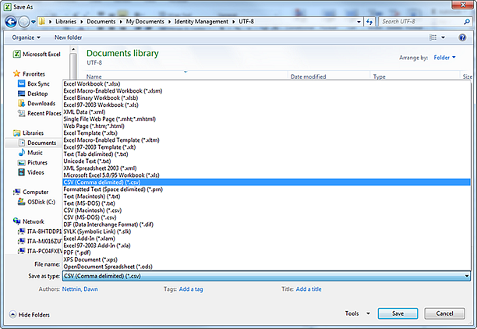The image size is (477, 329).
Task: Collapse with Hide Folders button
Action: (x=29, y=315)
